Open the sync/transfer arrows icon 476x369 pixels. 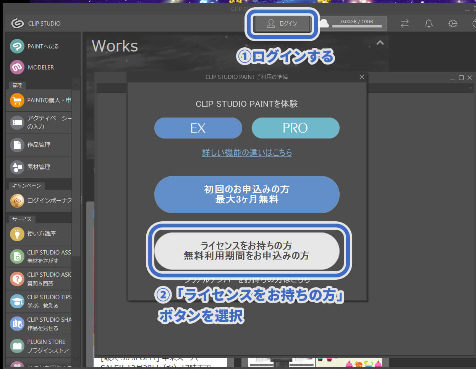pos(405,23)
